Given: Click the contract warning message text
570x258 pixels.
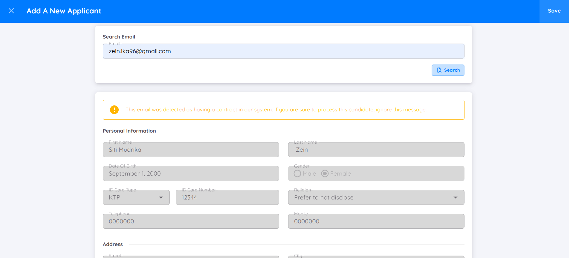Looking at the screenshot, I should (276, 110).
